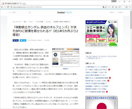Click the page vertical scrollbar thumb
This screenshot has height=109, width=132.
click(x=131, y=20)
